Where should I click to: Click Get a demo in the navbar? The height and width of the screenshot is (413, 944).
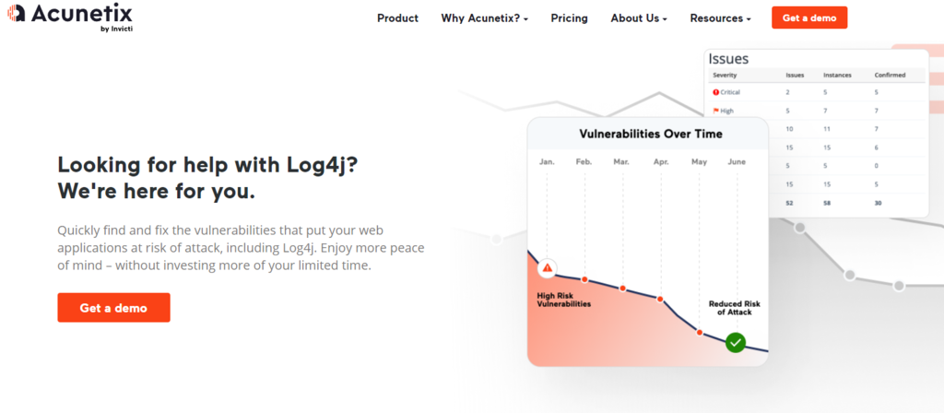point(808,18)
